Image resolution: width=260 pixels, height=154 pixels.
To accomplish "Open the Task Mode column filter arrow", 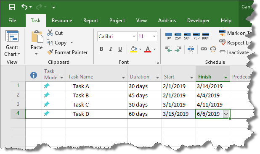I will click(x=61, y=78).
